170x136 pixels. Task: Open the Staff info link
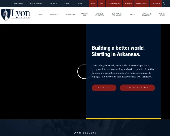[66, 4]
